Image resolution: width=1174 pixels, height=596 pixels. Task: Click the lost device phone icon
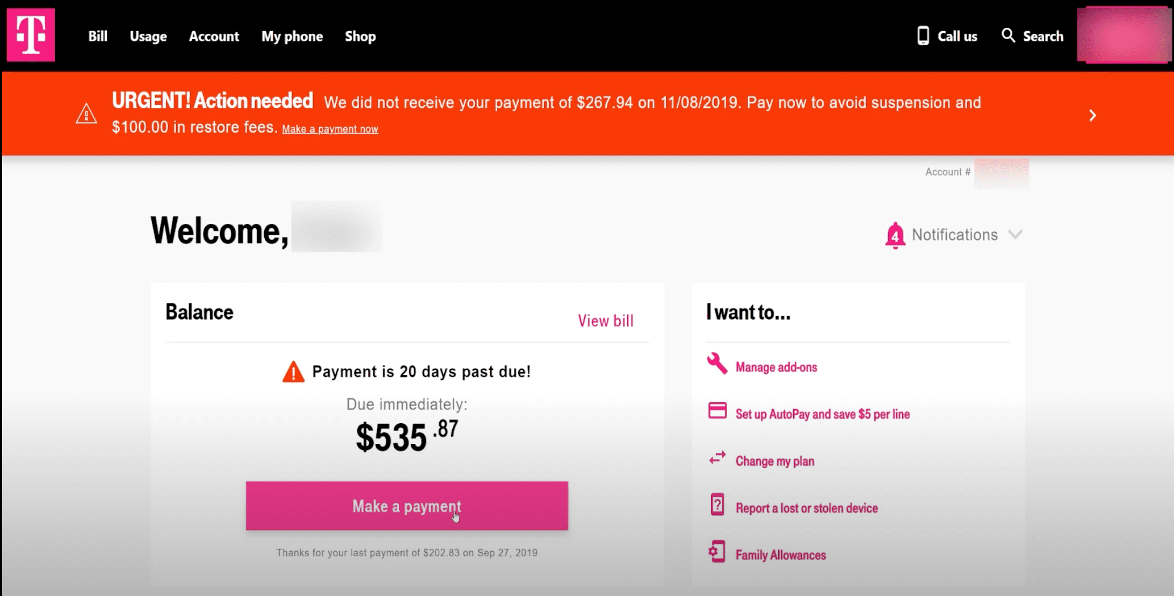(717, 505)
